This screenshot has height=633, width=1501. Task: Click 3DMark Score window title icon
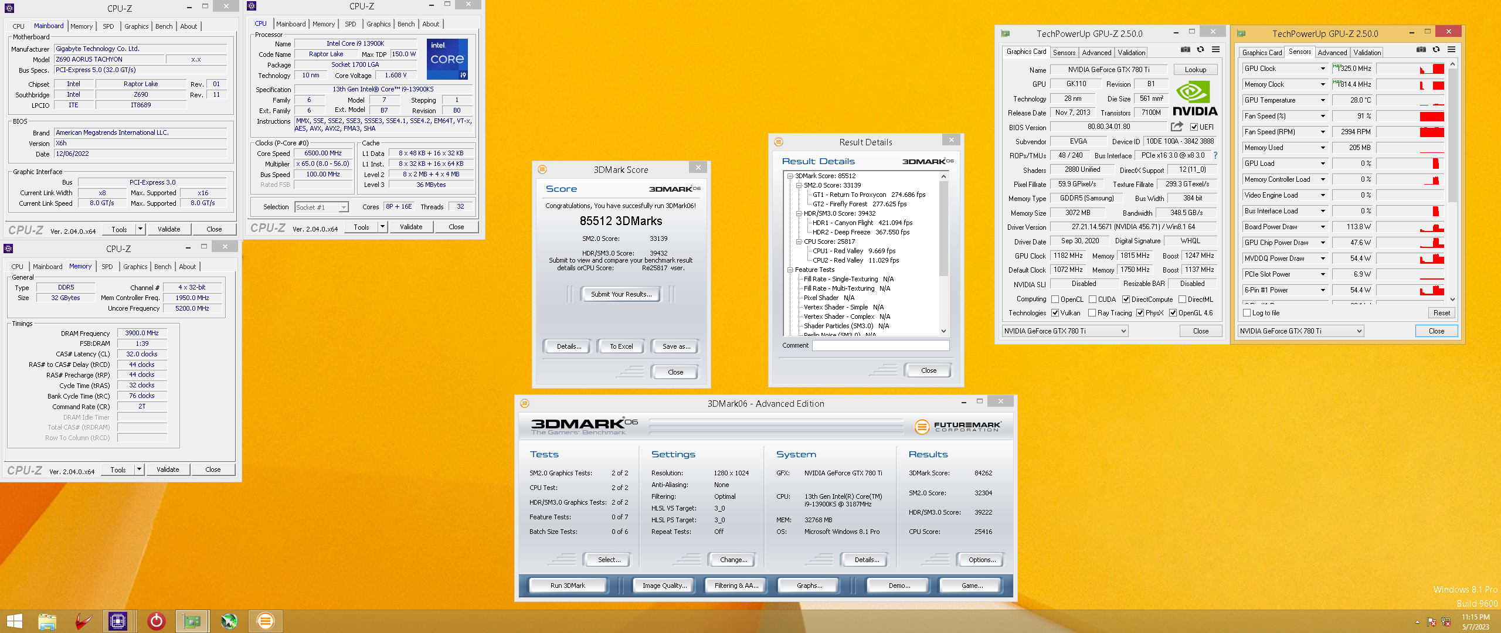click(542, 169)
